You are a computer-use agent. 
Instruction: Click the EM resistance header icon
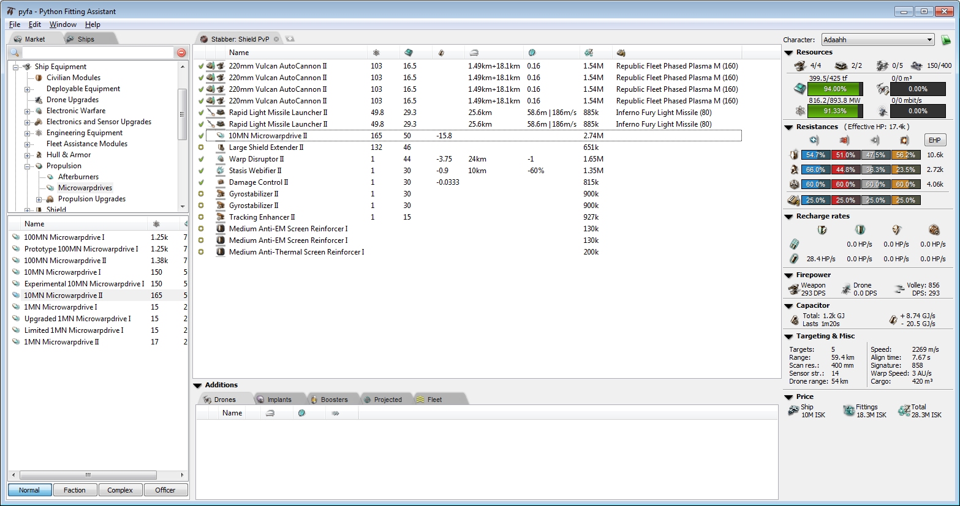pos(814,141)
